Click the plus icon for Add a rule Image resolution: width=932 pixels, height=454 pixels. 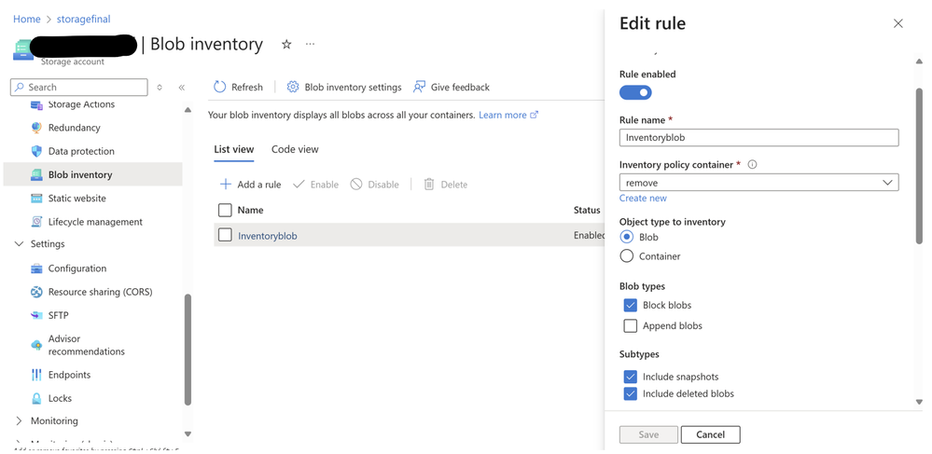[x=225, y=185]
